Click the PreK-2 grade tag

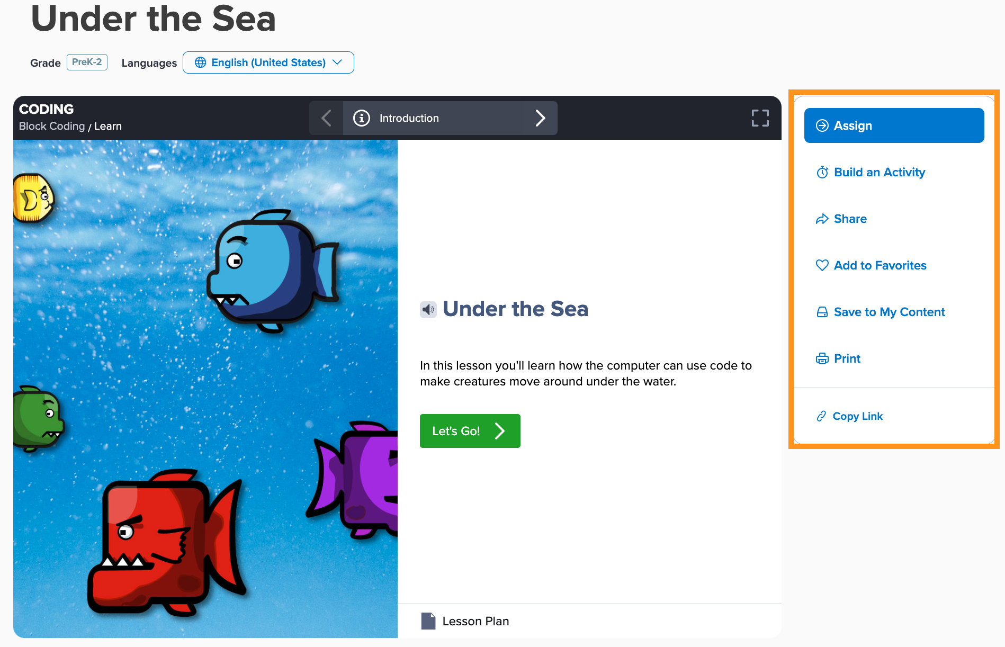pyautogui.click(x=87, y=62)
